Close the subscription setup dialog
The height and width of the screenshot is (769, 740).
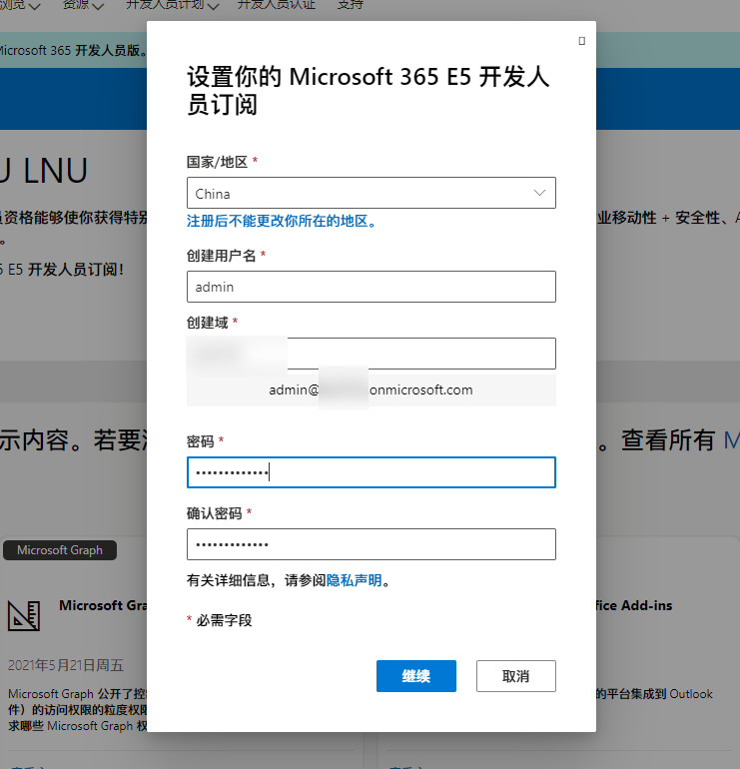581,41
